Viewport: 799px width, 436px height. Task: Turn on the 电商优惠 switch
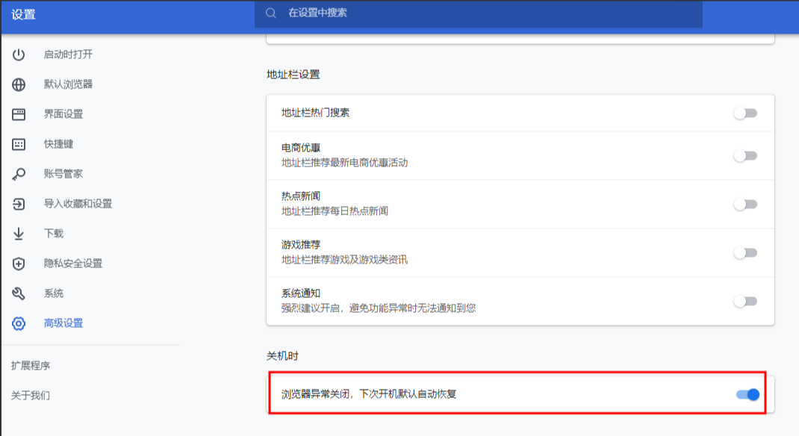tap(745, 155)
